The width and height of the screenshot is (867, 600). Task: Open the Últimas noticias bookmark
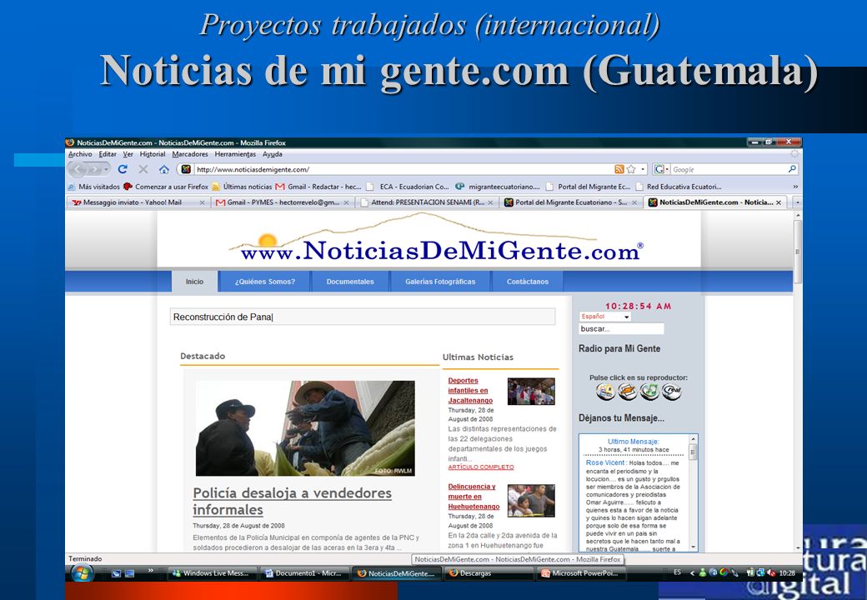[243, 187]
